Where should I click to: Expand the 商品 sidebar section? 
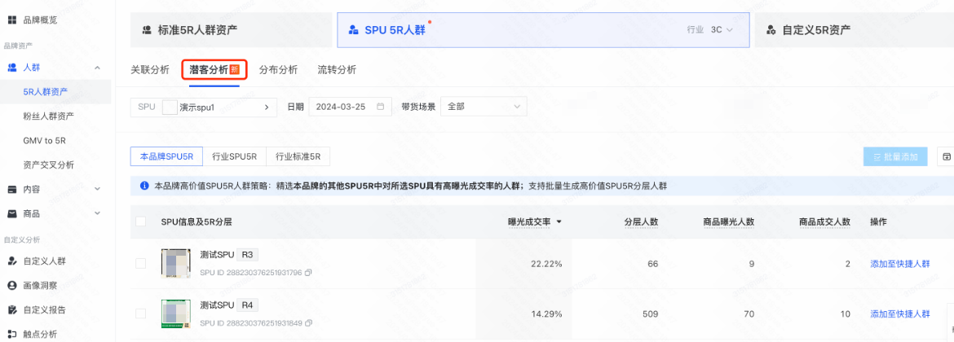coord(97,213)
